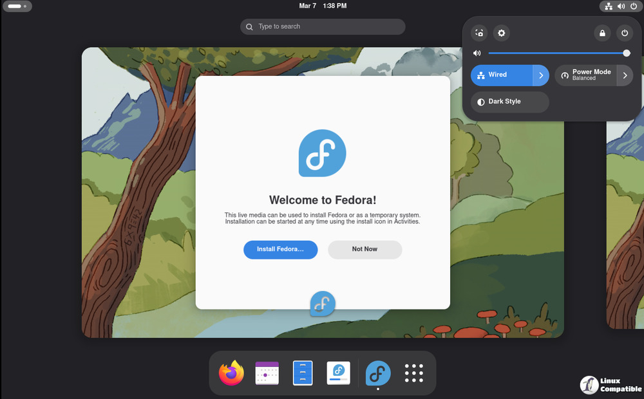Launch the Calendar app in dock
The height and width of the screenshot is (399, 644).
pos(267,373)
